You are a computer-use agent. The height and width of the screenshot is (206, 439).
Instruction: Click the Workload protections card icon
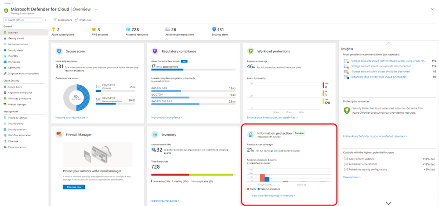[250, 51]
